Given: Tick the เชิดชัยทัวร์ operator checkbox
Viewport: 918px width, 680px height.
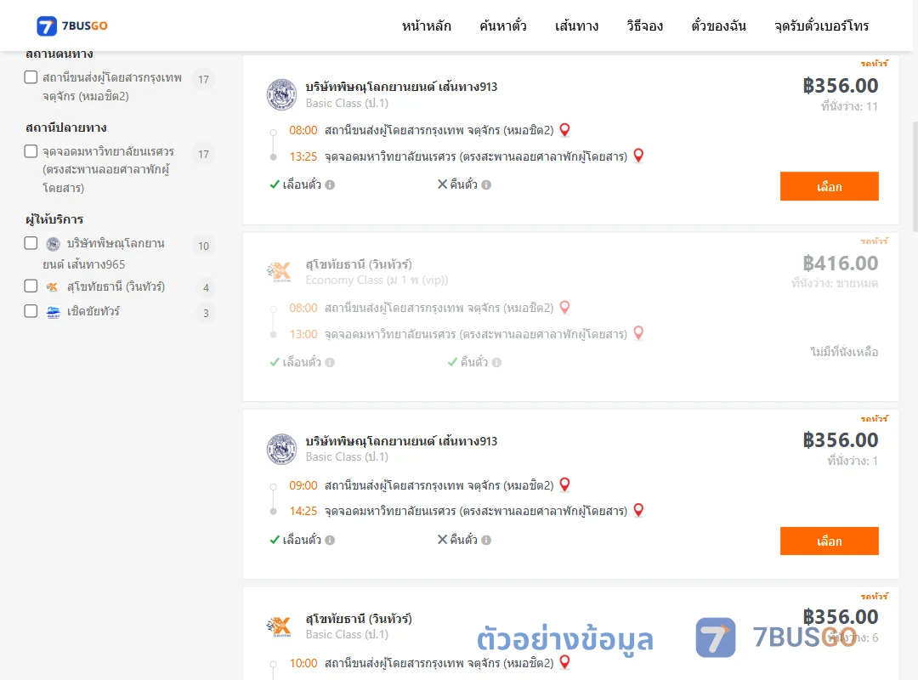Looking at the screenshot, I should [31, 311].
